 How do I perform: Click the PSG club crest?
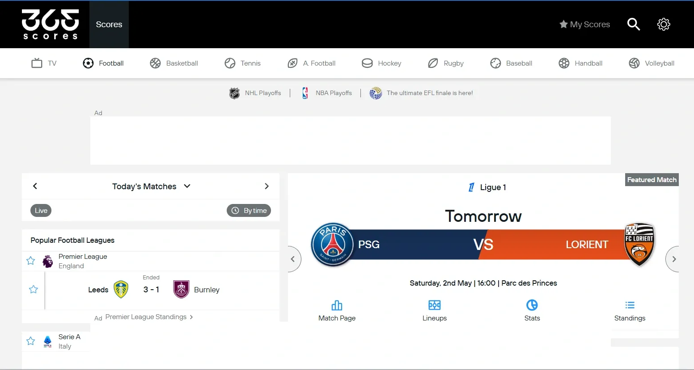pyautogui.click(x=333, y=245)
